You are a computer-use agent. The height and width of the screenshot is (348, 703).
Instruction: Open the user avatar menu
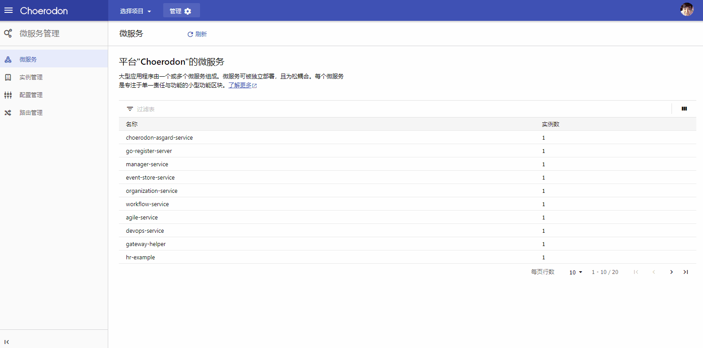(x=687, y=9)
